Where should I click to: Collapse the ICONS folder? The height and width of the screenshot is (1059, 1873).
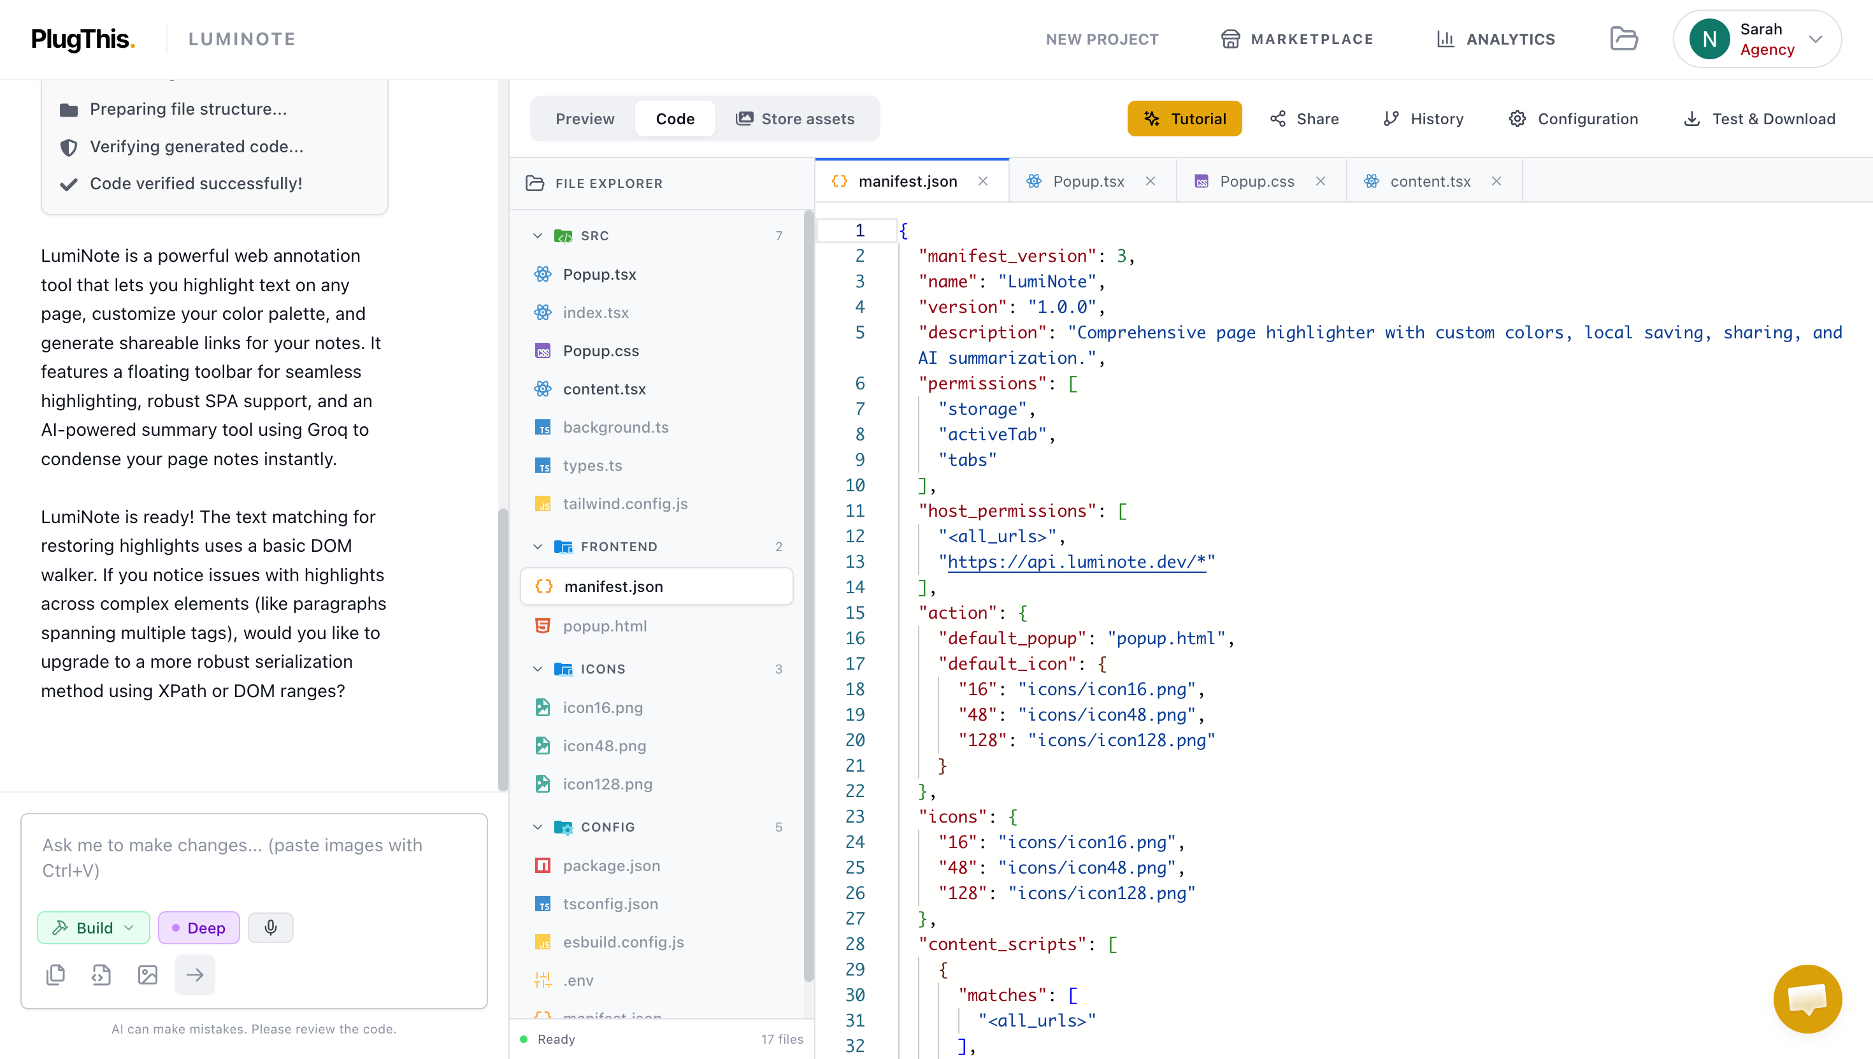537,668
